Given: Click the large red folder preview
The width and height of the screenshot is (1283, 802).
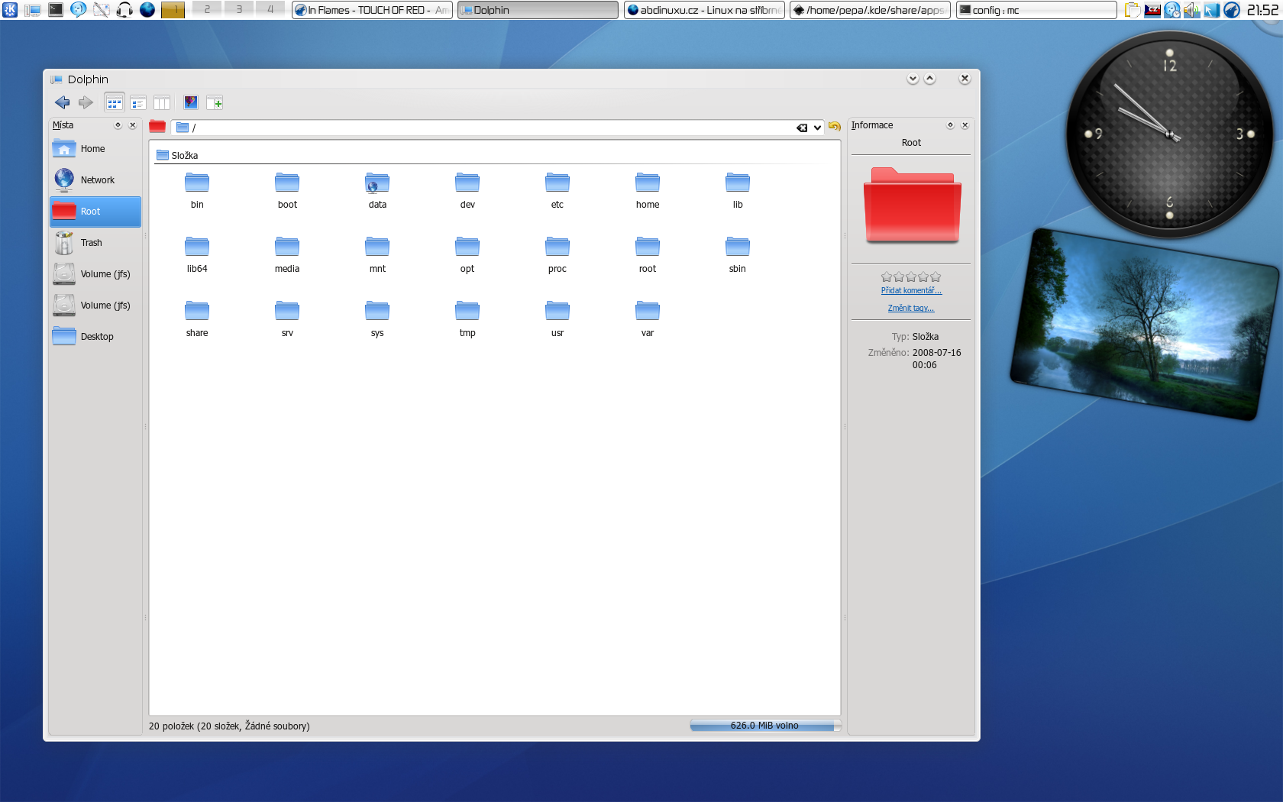Looking at the screenshot, I should [x=912, y=205].
